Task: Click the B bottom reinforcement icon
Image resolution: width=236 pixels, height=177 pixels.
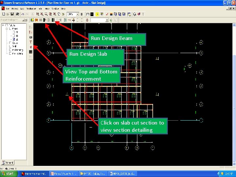Action: pyautogui.click(x=31, y=47)
